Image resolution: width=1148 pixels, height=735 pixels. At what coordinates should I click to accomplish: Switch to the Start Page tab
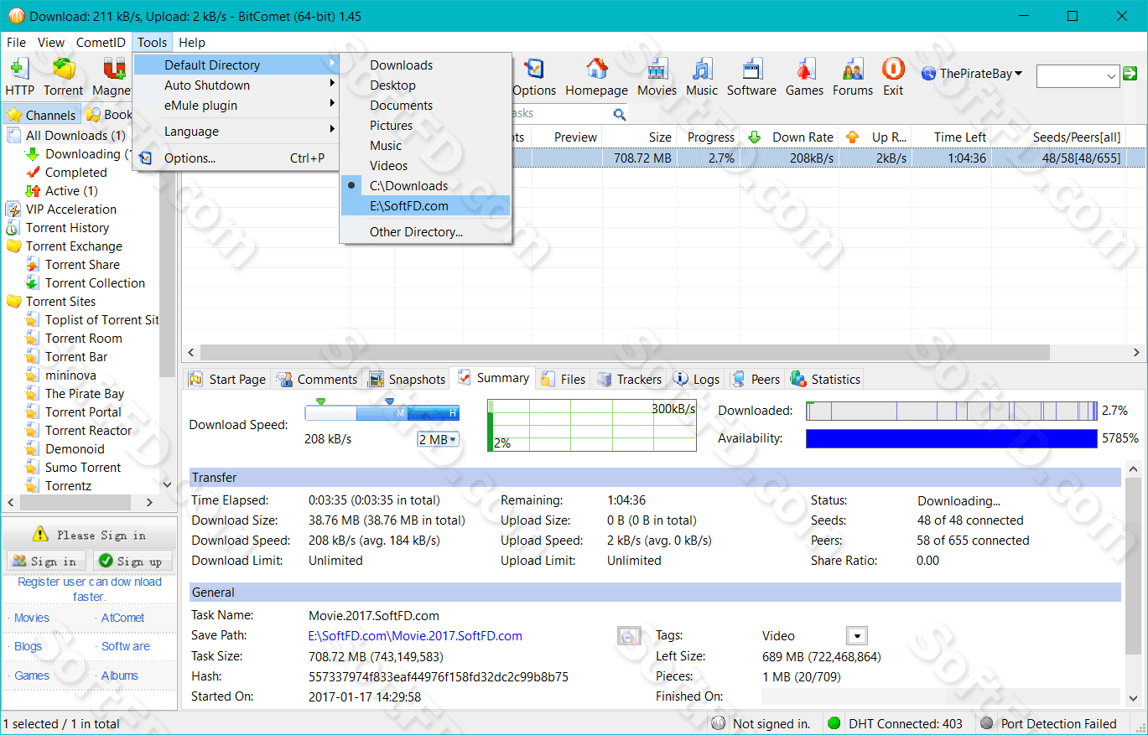[226, 380]
